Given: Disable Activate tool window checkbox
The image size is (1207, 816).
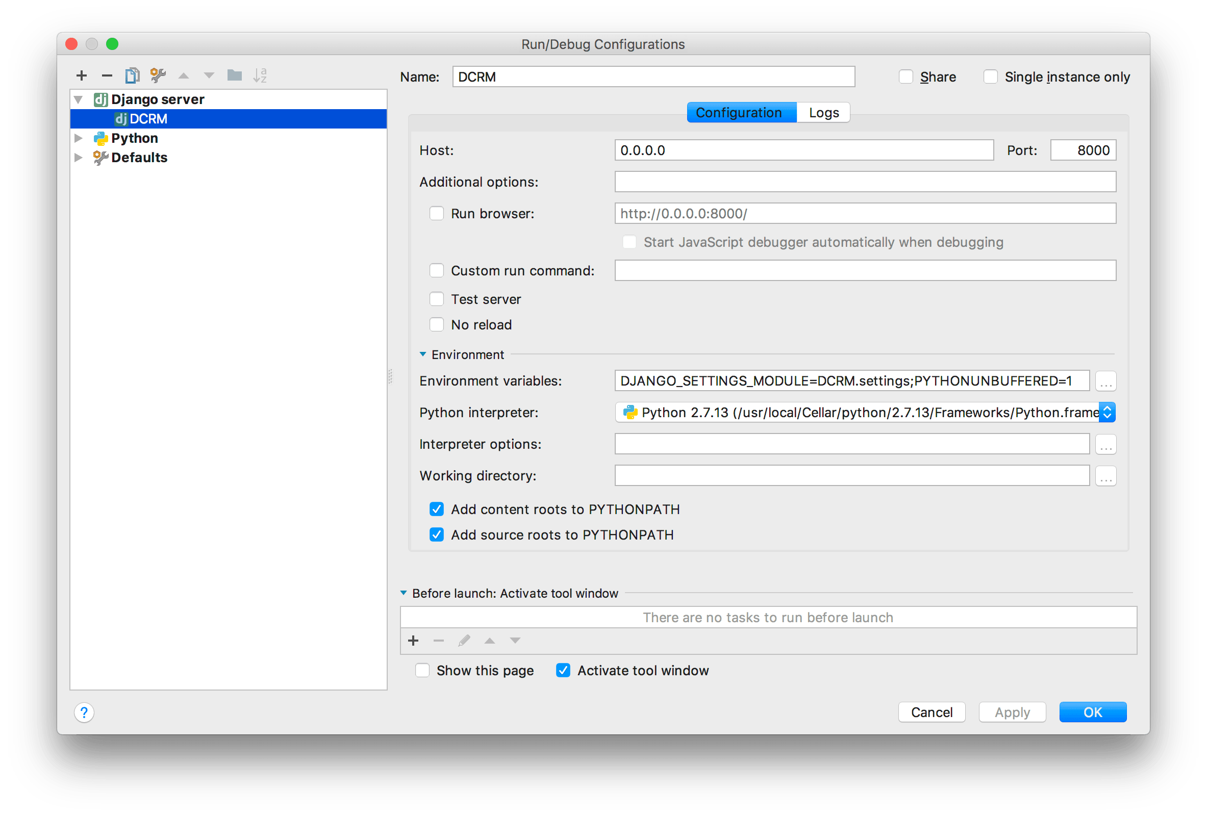Looking at the screenshot, I should 563,671.
